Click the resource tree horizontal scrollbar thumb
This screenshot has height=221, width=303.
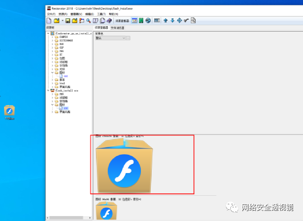[x=66, y=218]
